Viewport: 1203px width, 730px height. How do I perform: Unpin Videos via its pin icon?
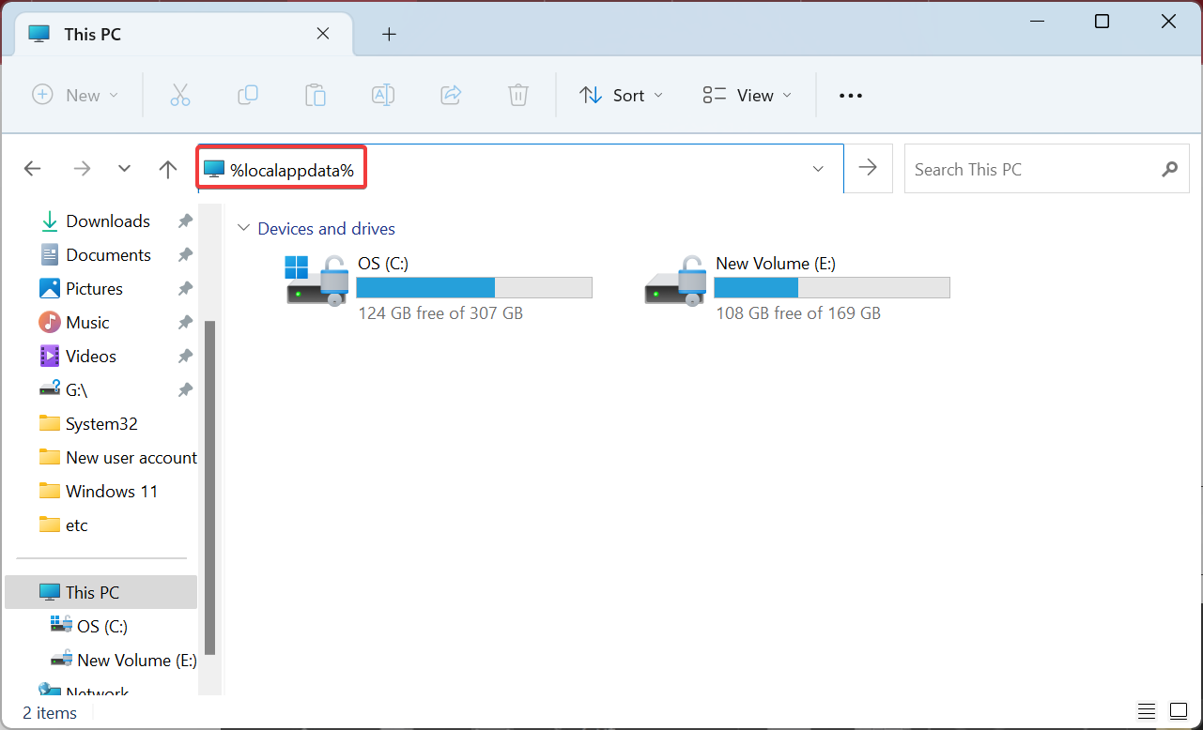(186, 357)
